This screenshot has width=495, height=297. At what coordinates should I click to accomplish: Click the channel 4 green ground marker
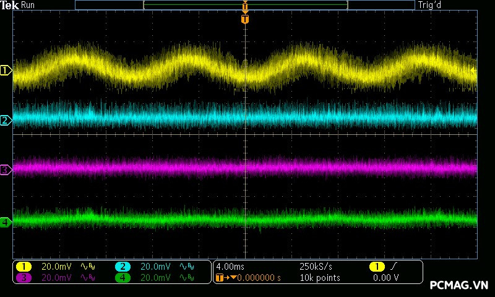point(6,222)
